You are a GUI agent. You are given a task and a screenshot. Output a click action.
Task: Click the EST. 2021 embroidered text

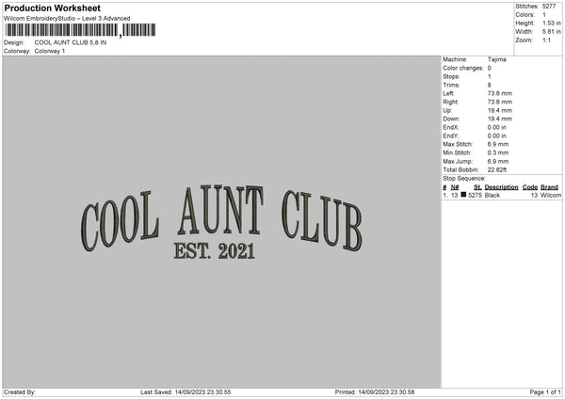tap(215, 251)
